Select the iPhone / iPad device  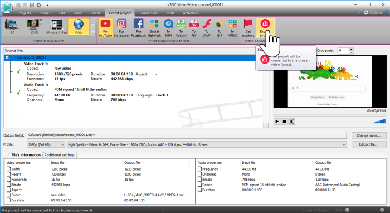pos(57,27)
